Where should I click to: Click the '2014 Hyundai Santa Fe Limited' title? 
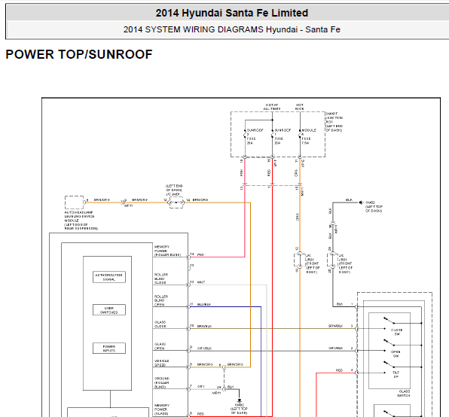tap(232, 13)
